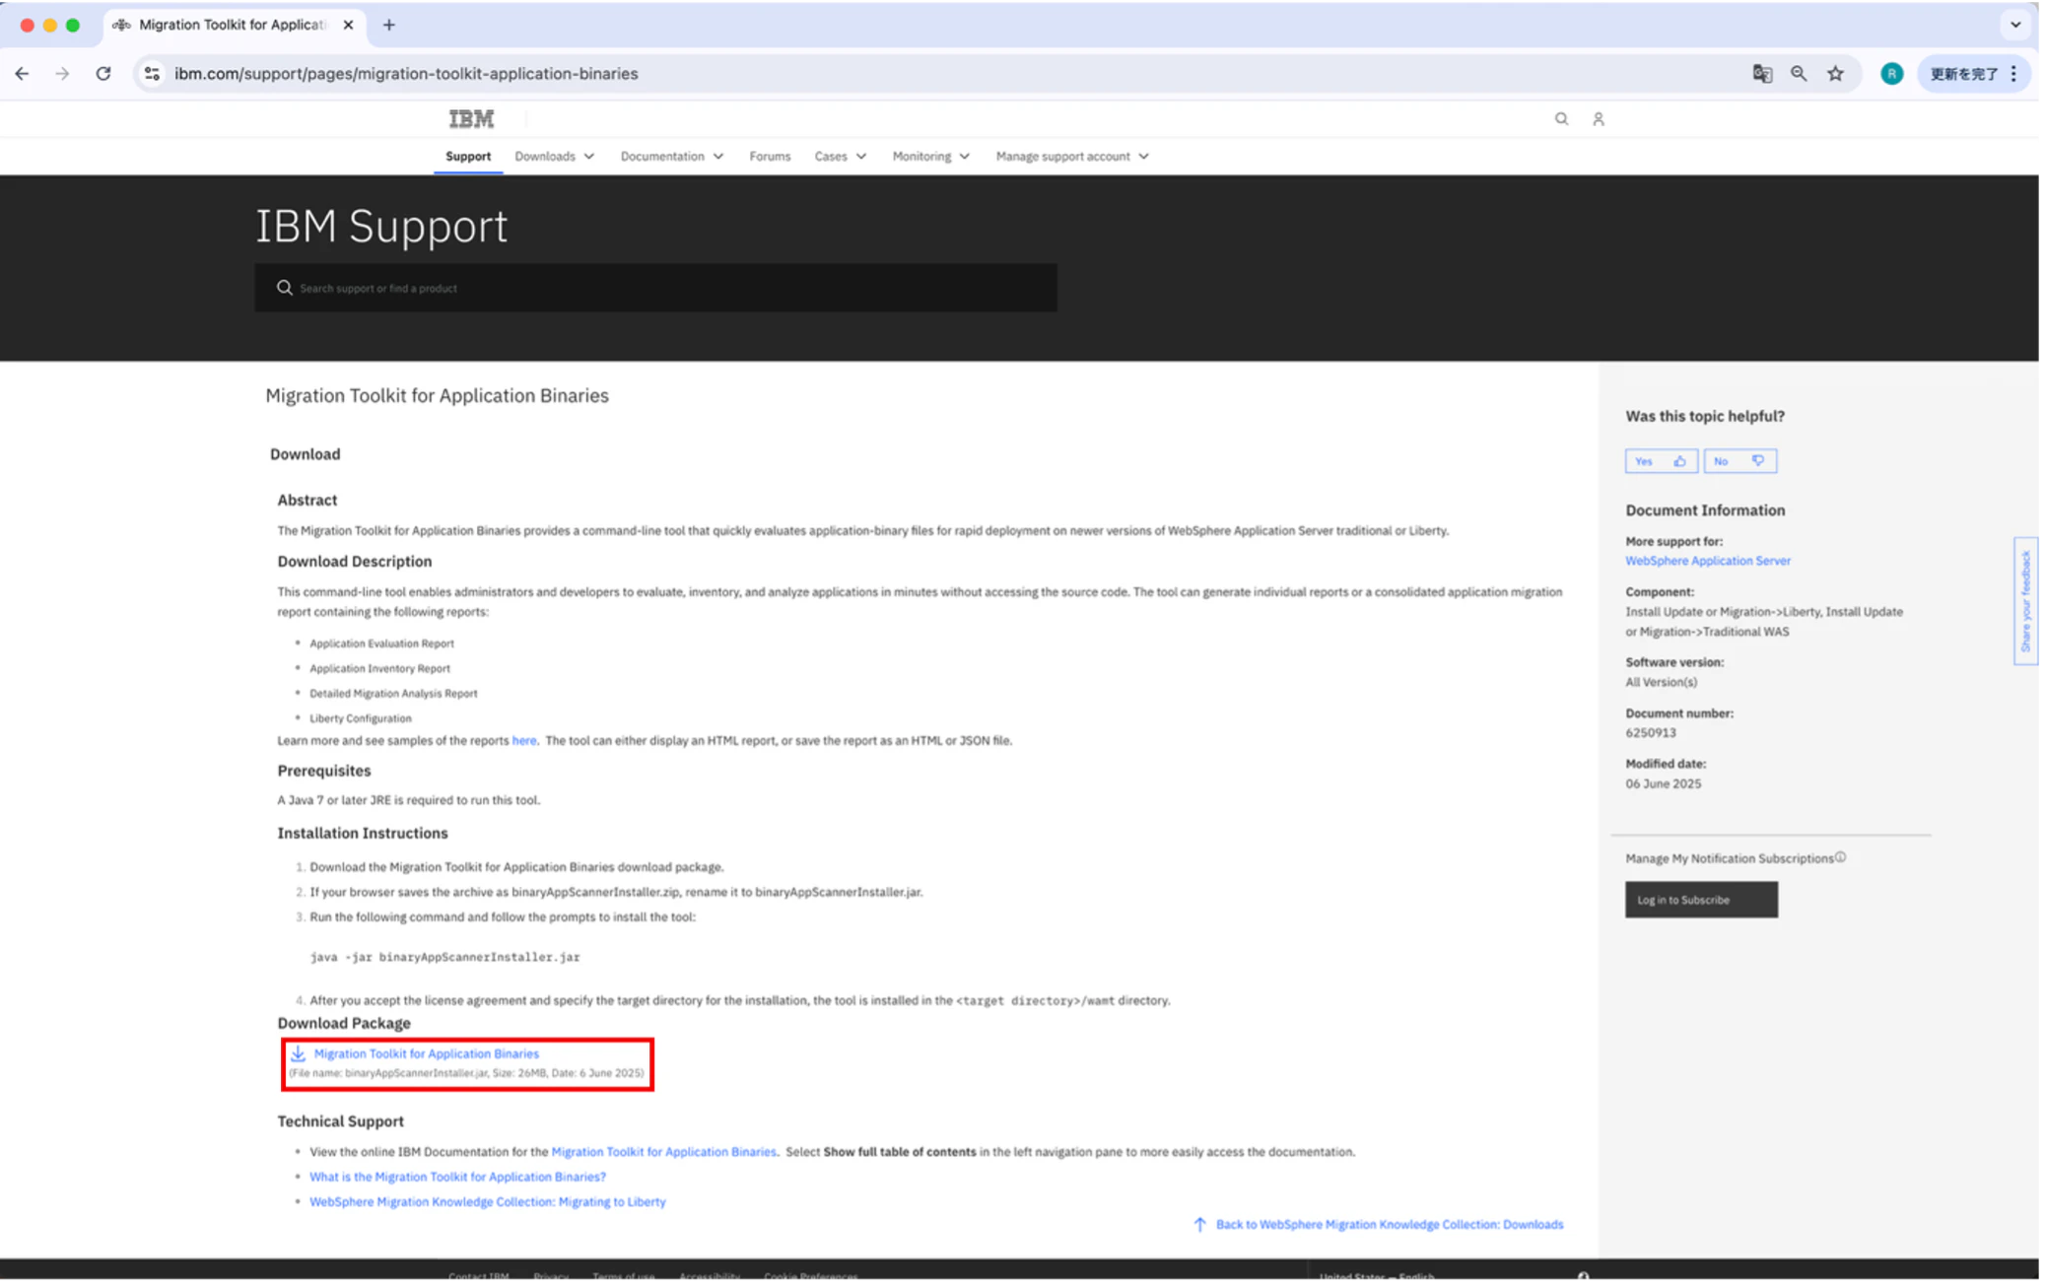Click the All Version(s) software version text

[x=1662, y=682]
